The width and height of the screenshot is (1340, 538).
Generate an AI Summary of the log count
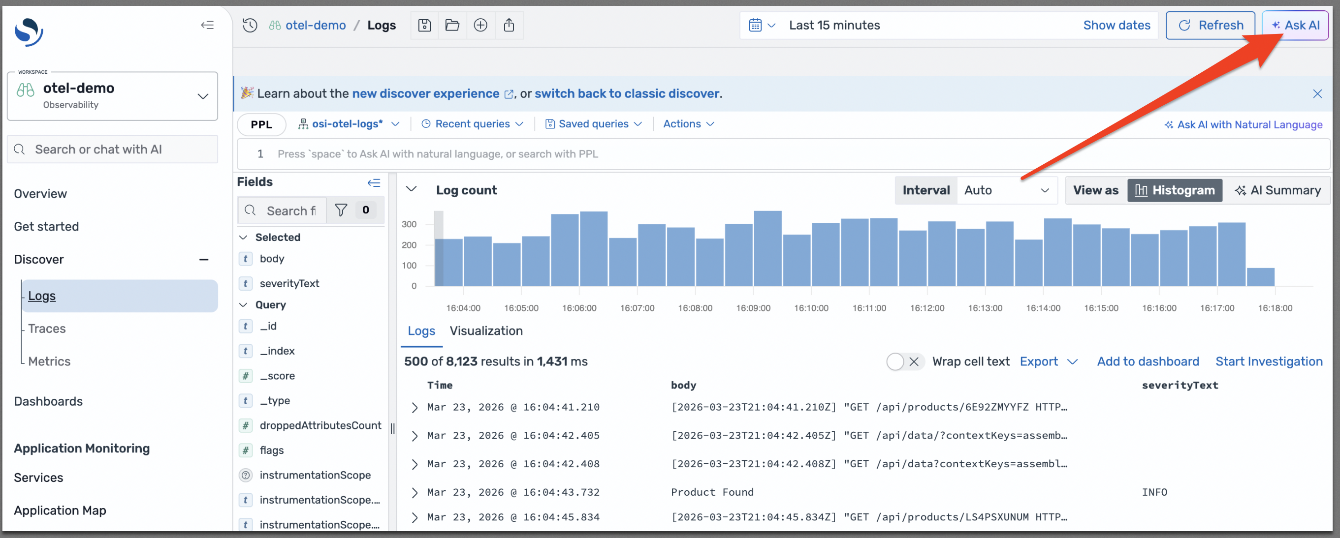tap(1277, 190)
